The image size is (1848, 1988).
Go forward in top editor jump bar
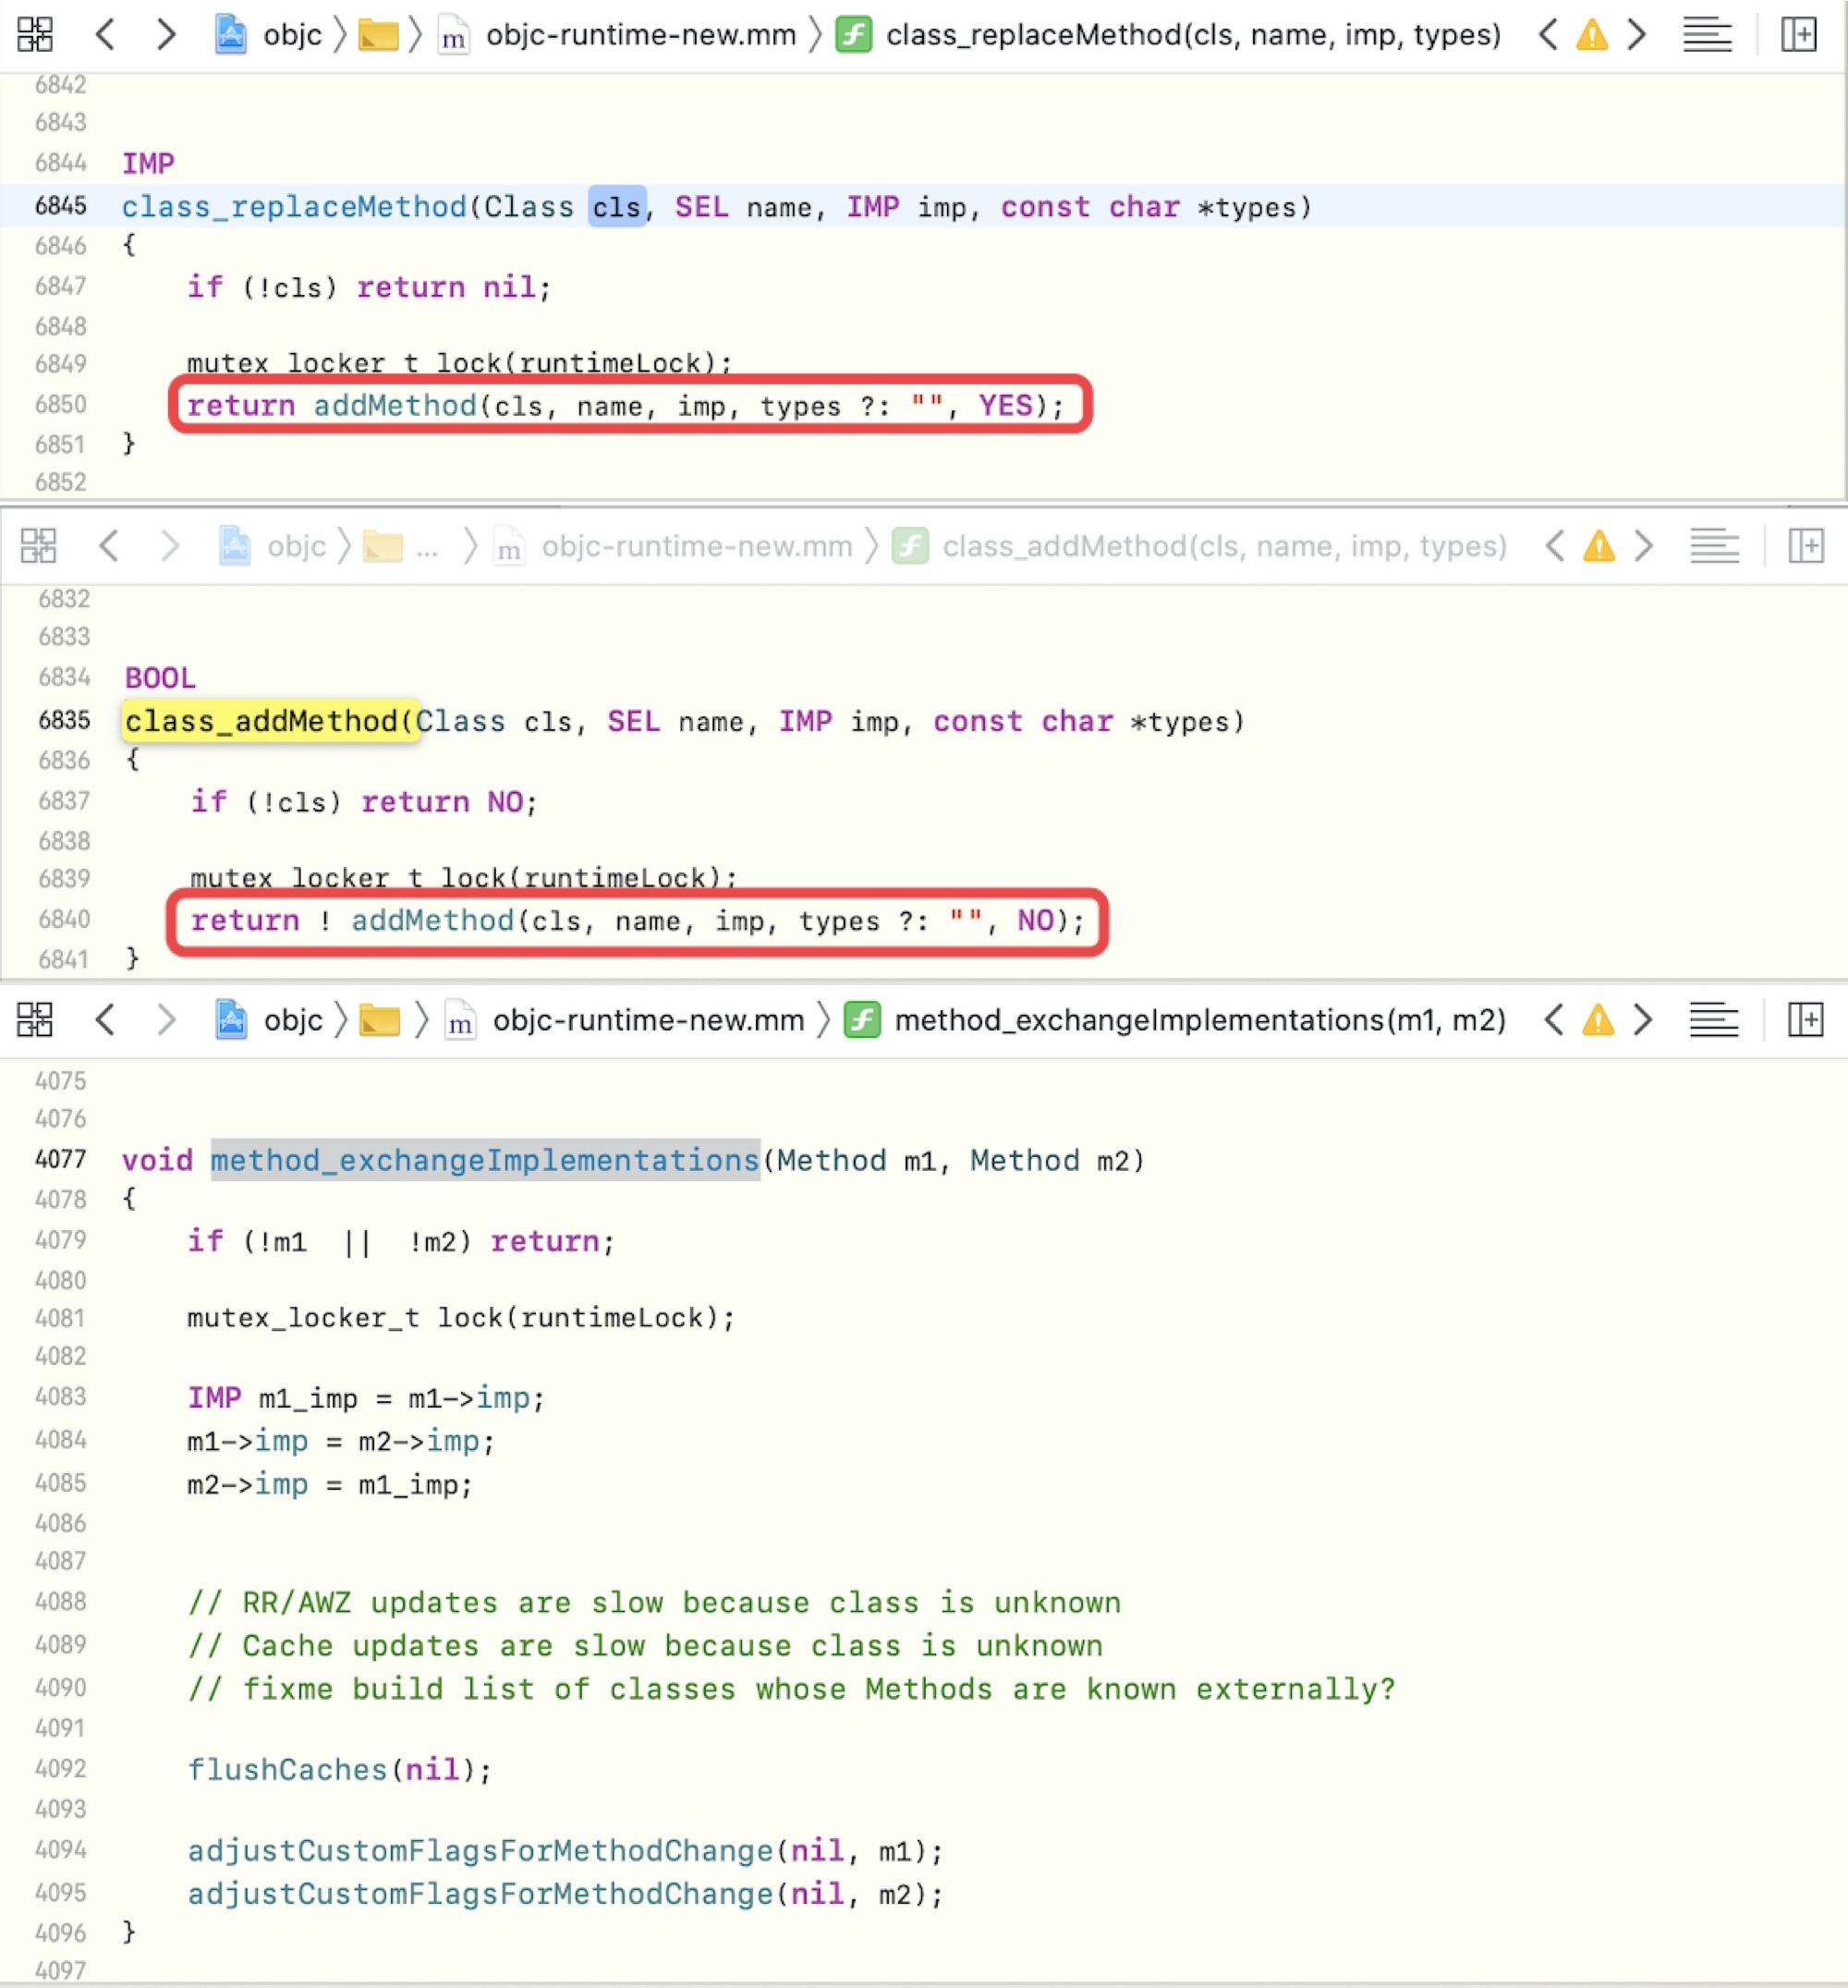tap(166, 34)
